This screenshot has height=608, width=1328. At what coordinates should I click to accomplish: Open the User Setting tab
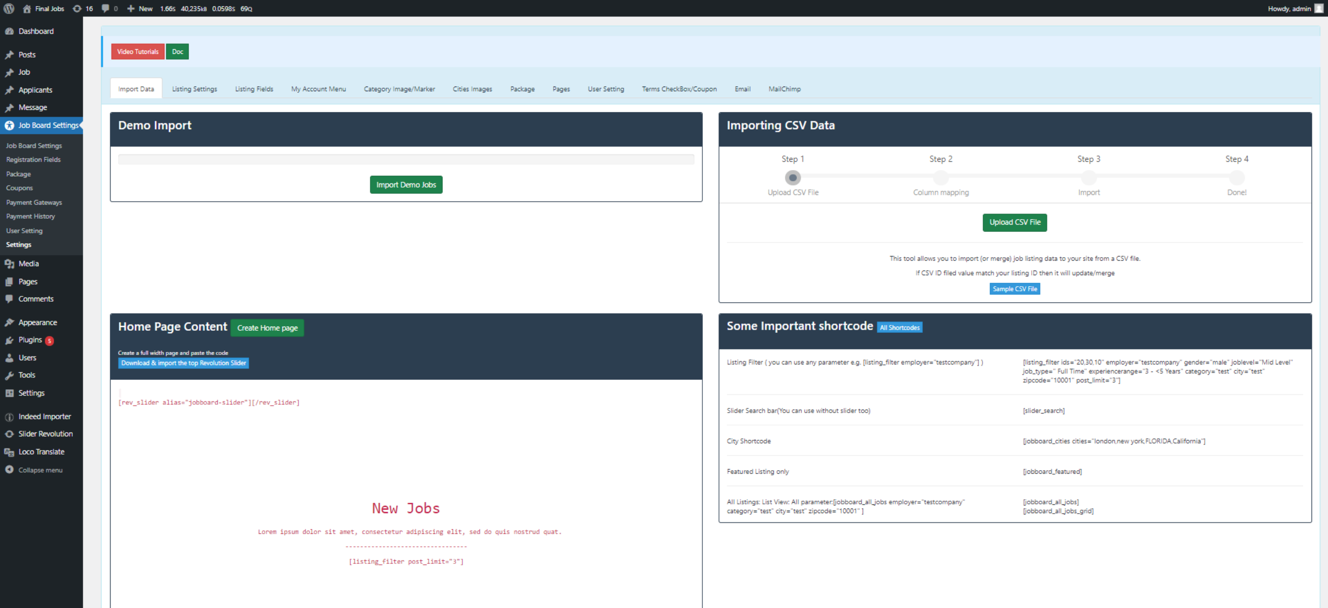point(606,89)
